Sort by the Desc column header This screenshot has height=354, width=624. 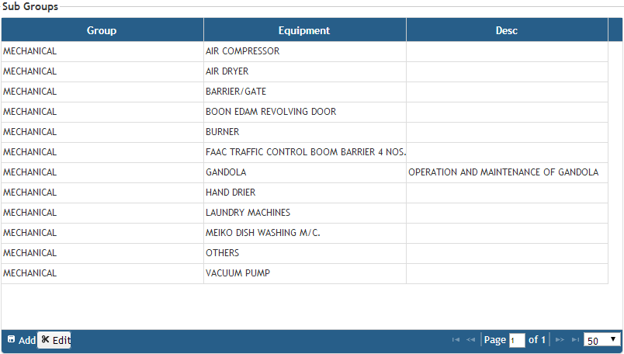click(x=506, y=30)
